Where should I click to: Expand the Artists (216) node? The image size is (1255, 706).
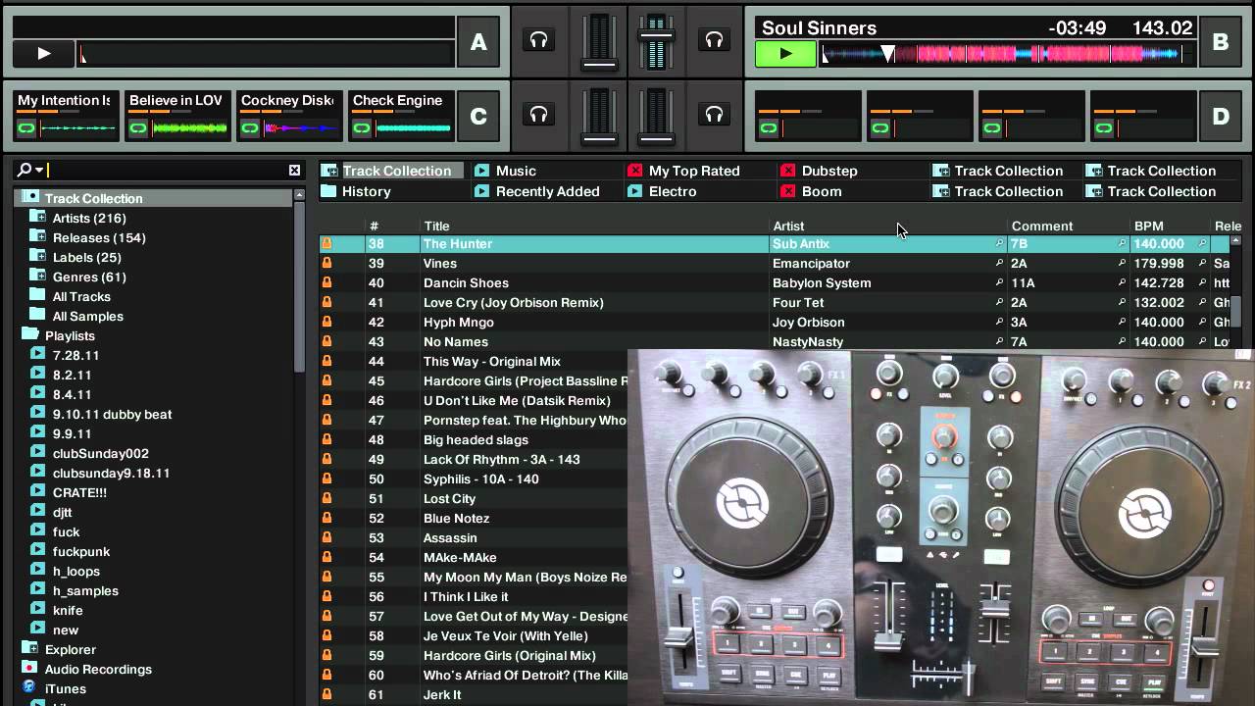(37, 218)
